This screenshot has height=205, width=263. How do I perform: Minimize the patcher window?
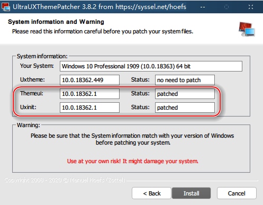(x=203, y=7)
